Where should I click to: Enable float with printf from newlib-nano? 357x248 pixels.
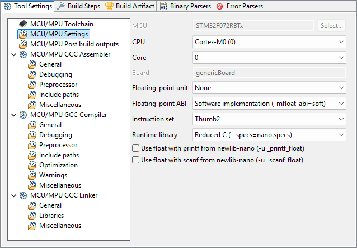click(x=135, y=148)
